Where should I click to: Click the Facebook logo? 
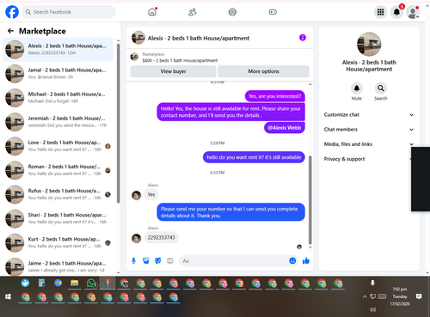click(12, 12)
